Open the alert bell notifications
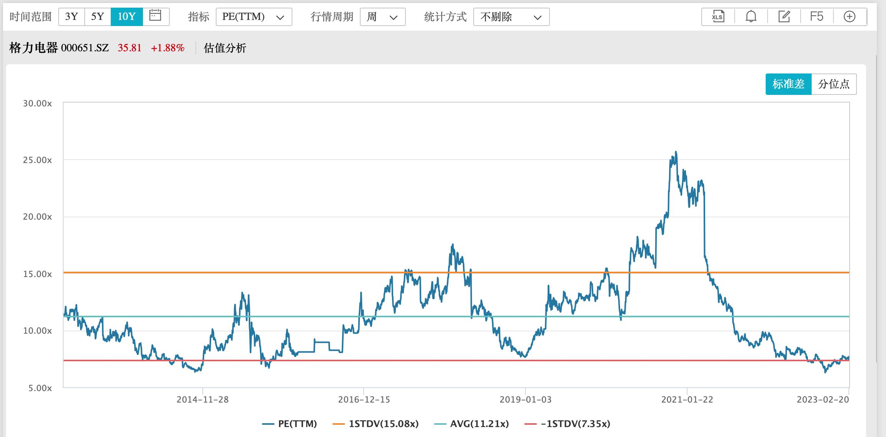886x437 pixels. coord(751,17)
